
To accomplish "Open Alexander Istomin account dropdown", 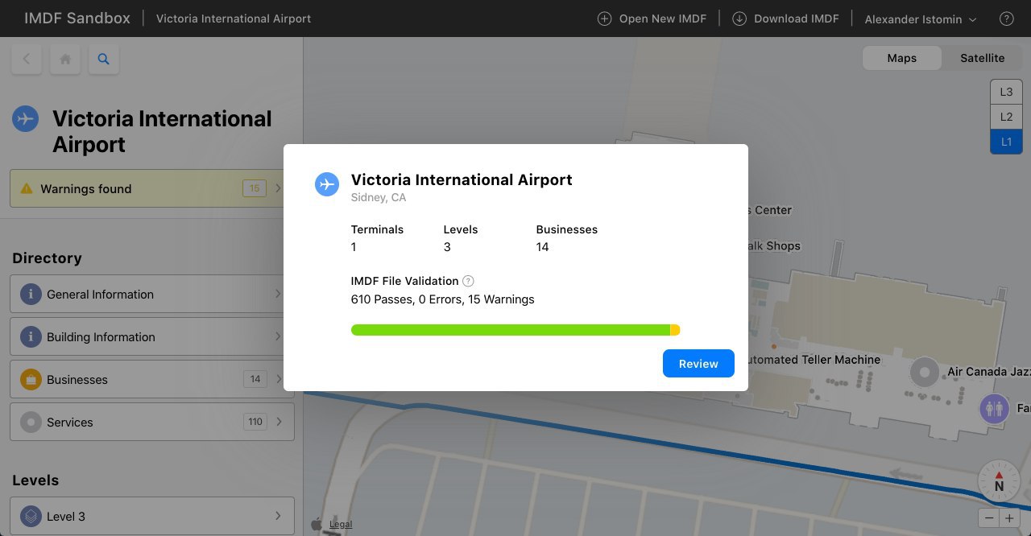I will tap(921, 19).
